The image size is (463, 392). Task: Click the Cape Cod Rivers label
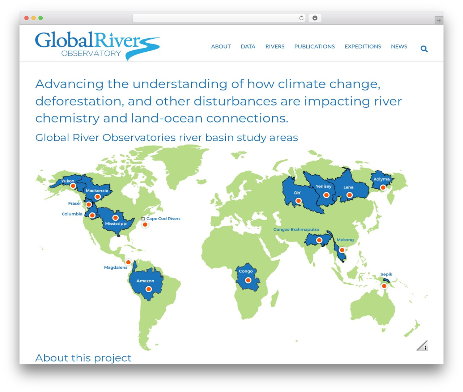click(x=163, y=219)
